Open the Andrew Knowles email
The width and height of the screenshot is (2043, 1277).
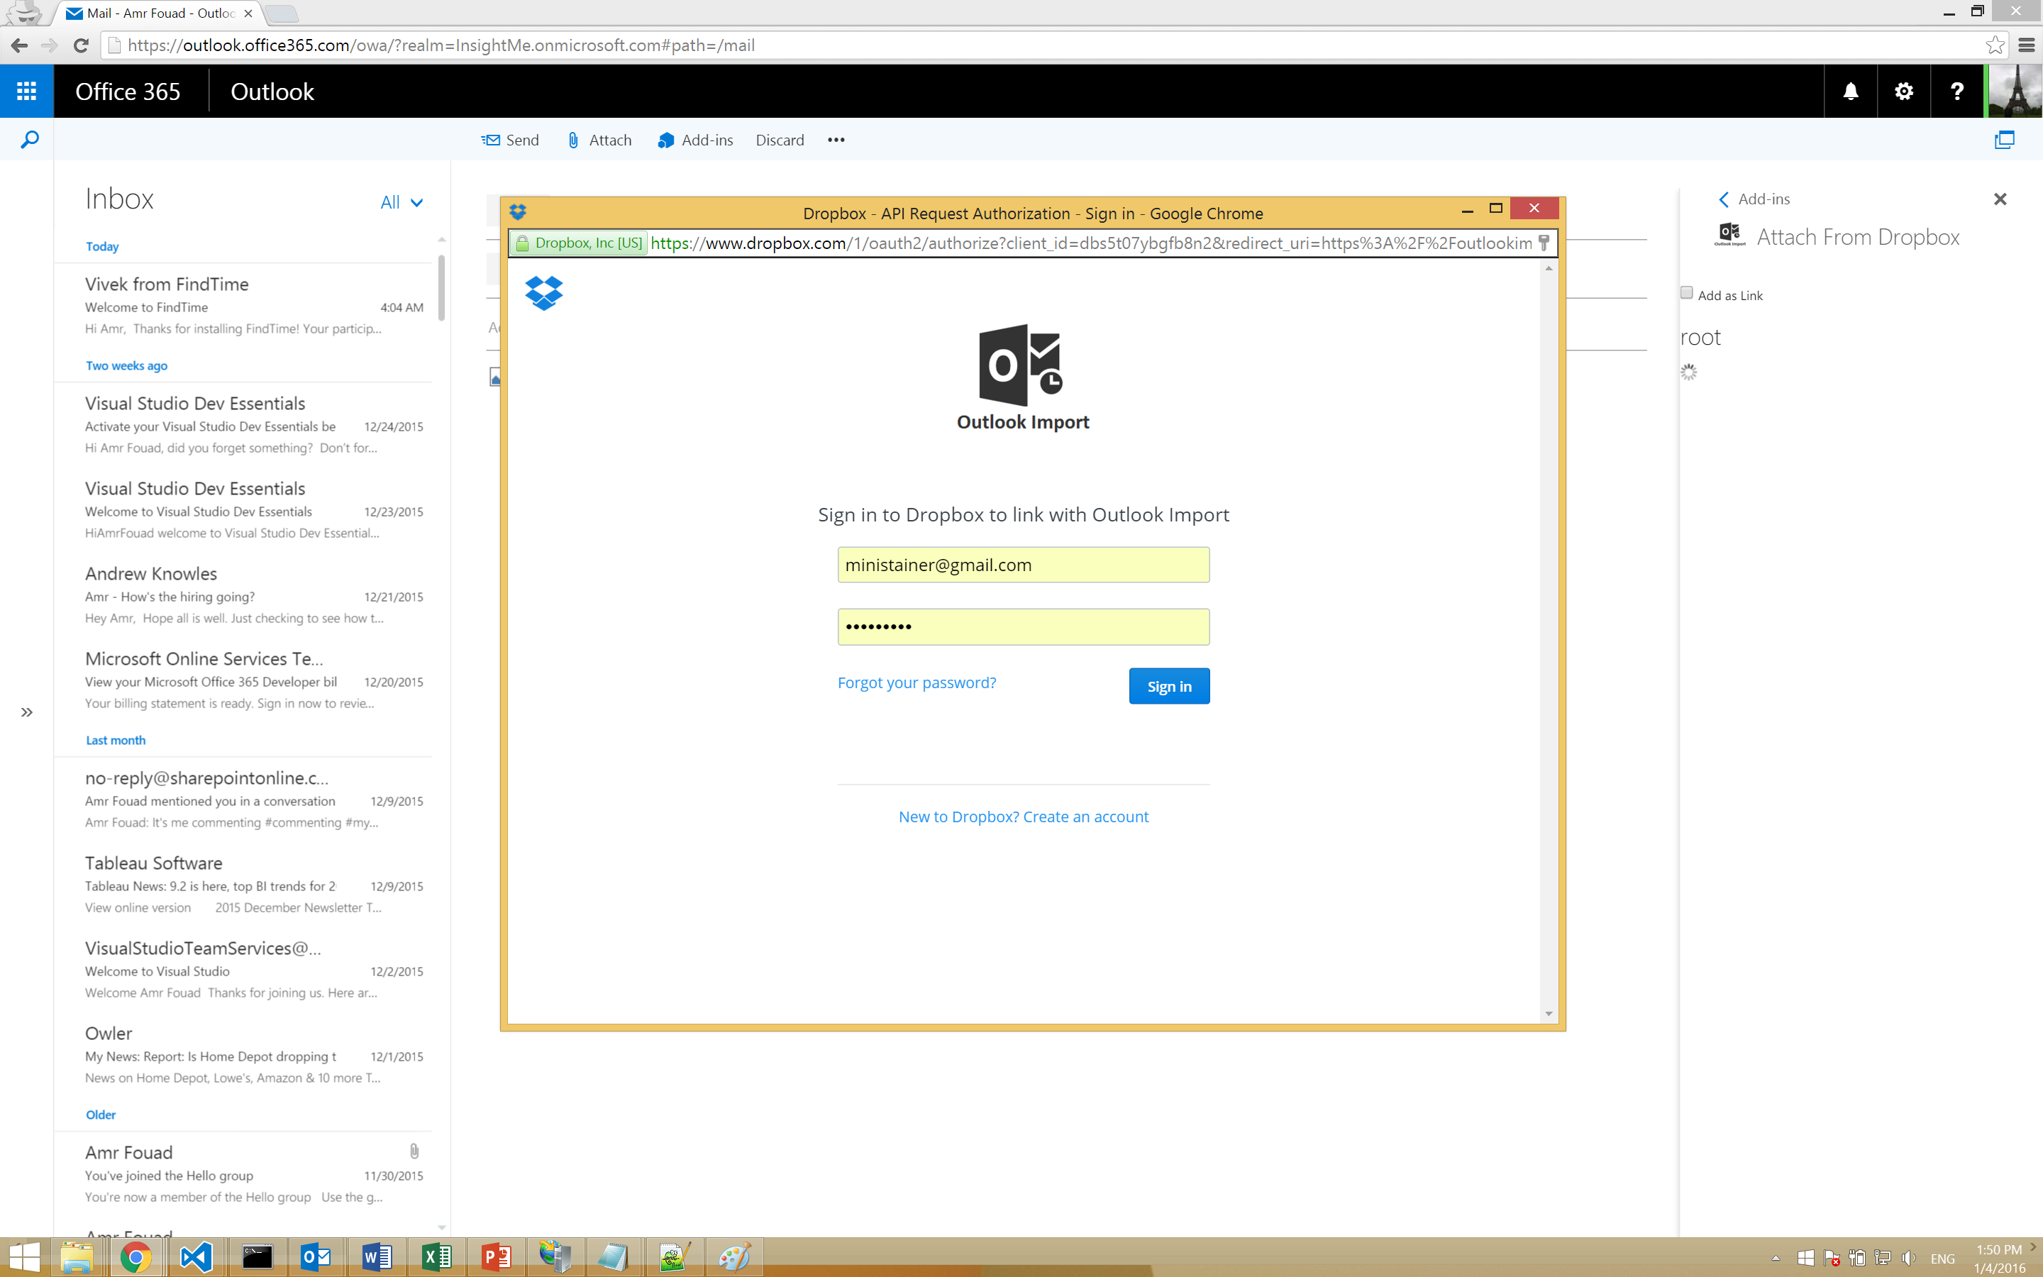pyautogui.click(x=244, y=595)
